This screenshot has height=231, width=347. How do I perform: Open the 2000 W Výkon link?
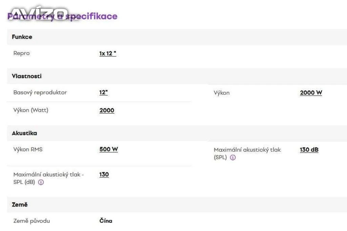tap(311, 93)
